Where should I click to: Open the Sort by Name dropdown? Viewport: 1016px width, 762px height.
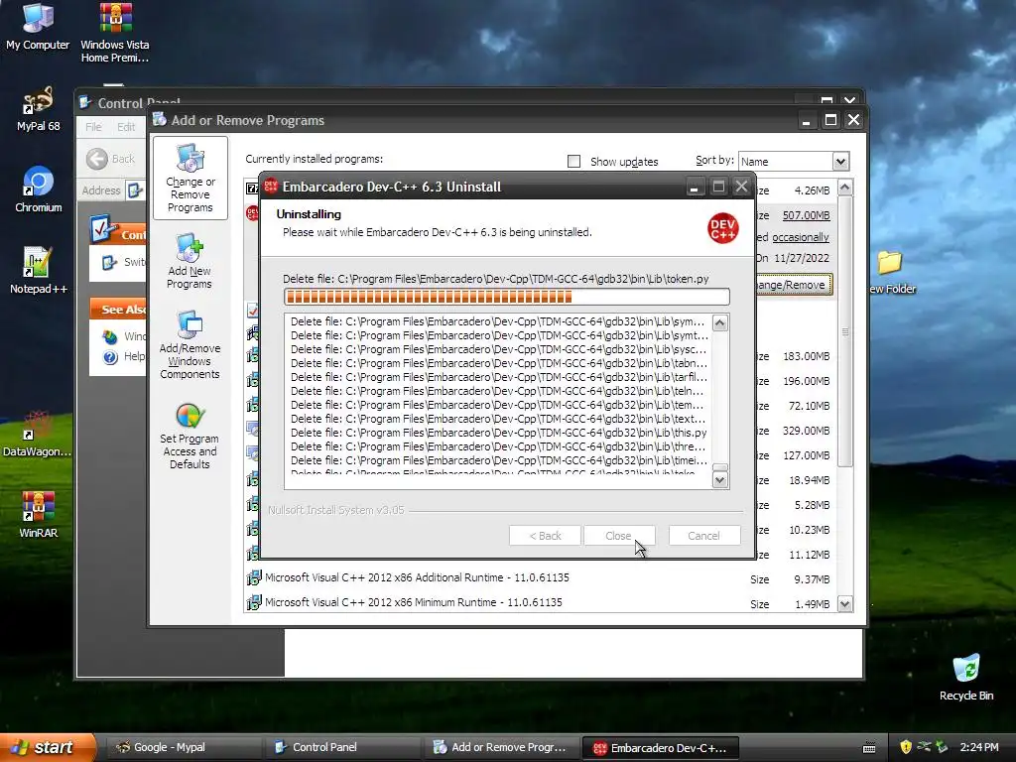coord(840,162)
